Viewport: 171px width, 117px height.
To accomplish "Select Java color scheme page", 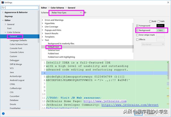I will coord(12,72).
